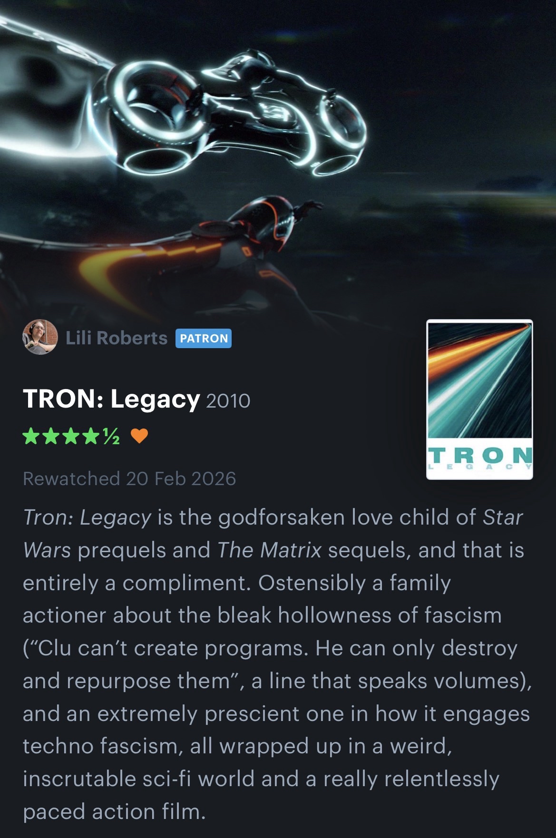Tap the Clu quote in the review
The image size is (556, 838).
click(x=270, y=664)
